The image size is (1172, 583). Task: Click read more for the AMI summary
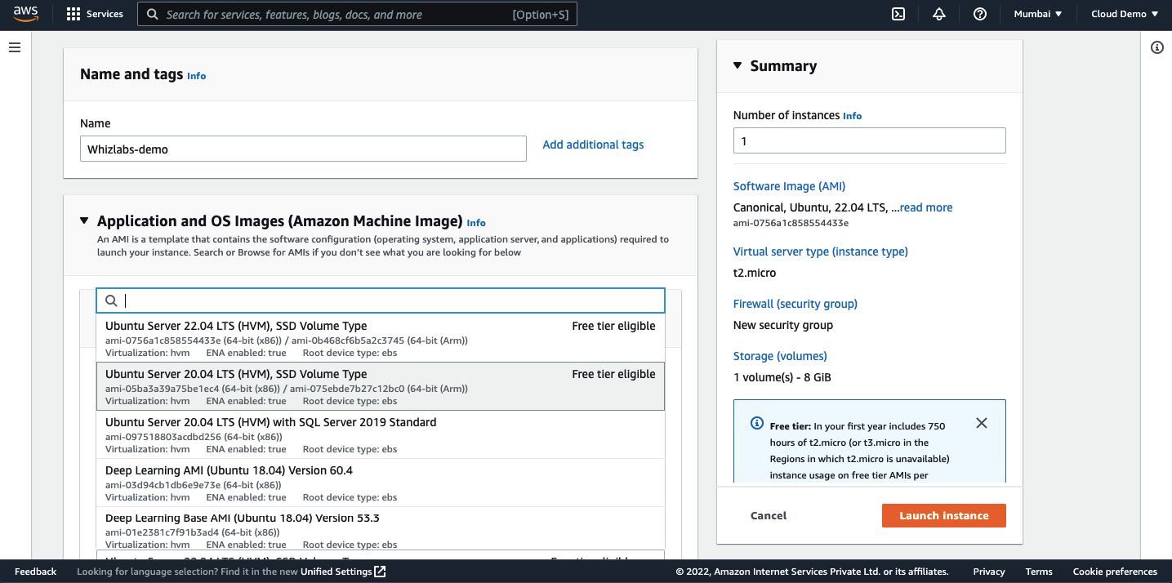click(926, 207)
